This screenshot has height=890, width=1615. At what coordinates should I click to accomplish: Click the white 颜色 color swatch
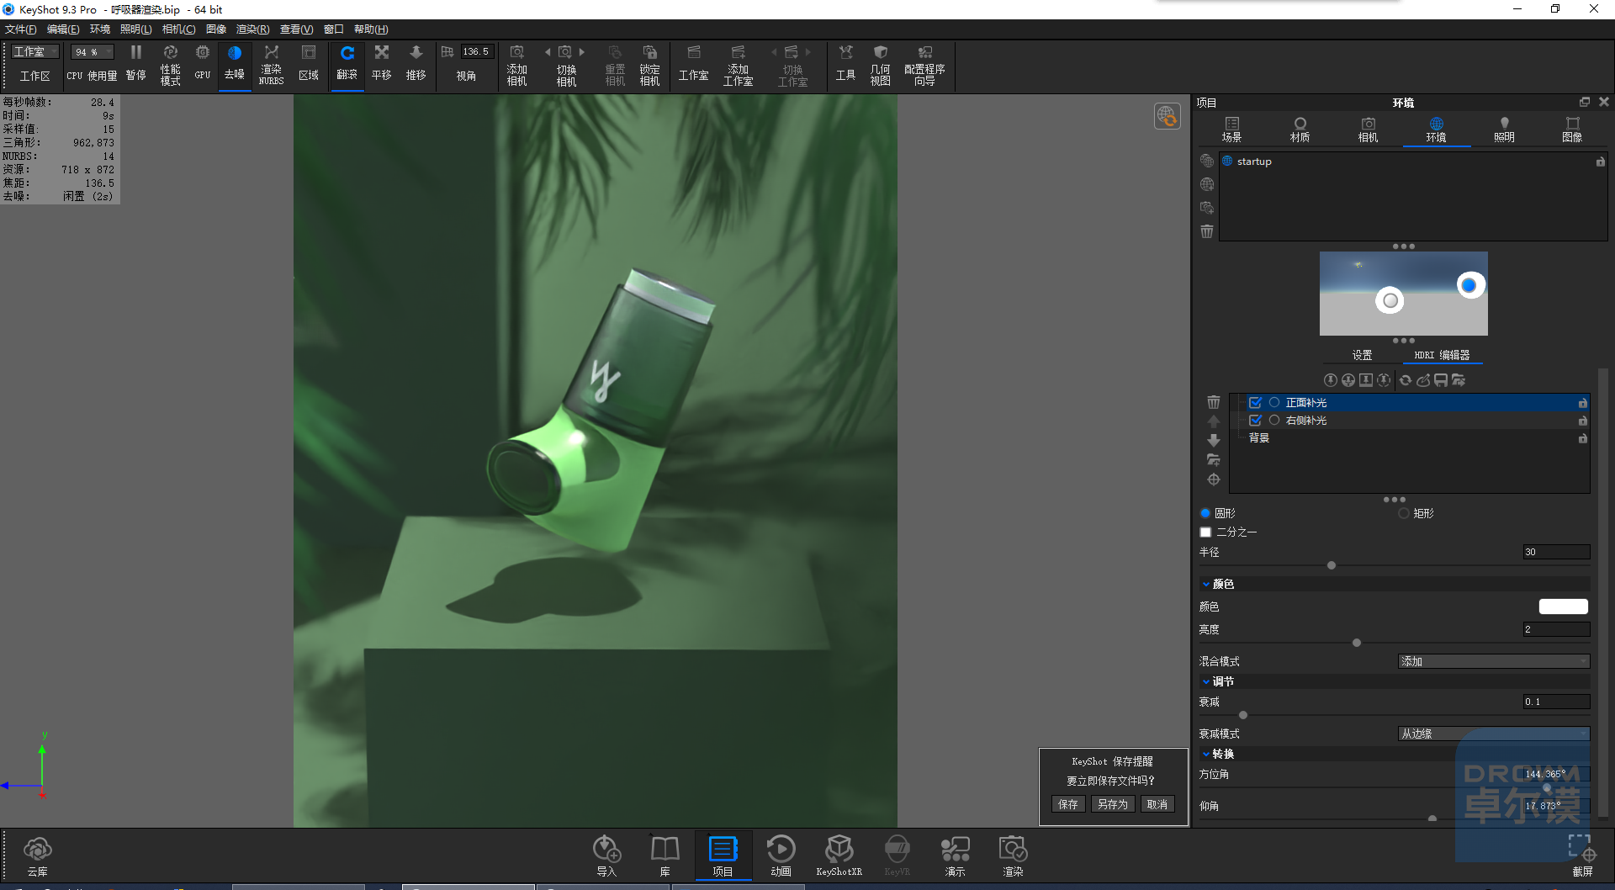coord(1563,607)
